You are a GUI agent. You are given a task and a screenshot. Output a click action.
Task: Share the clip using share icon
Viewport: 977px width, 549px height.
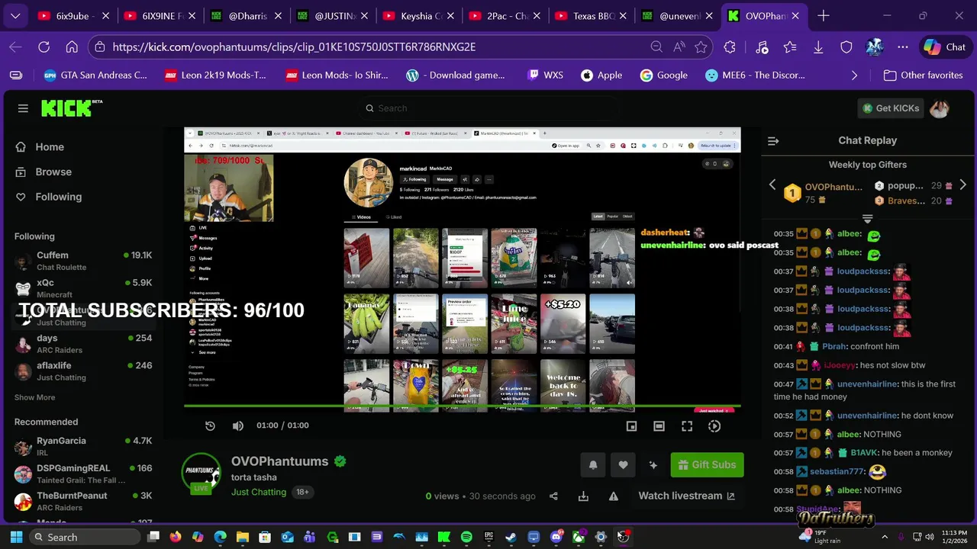[553, 496]
